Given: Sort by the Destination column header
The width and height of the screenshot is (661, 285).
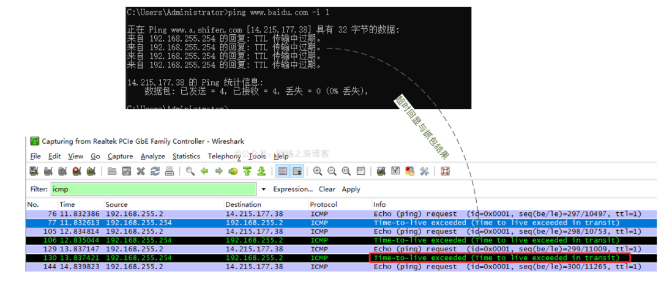Looking at the screenshot, I should [266, 205].
